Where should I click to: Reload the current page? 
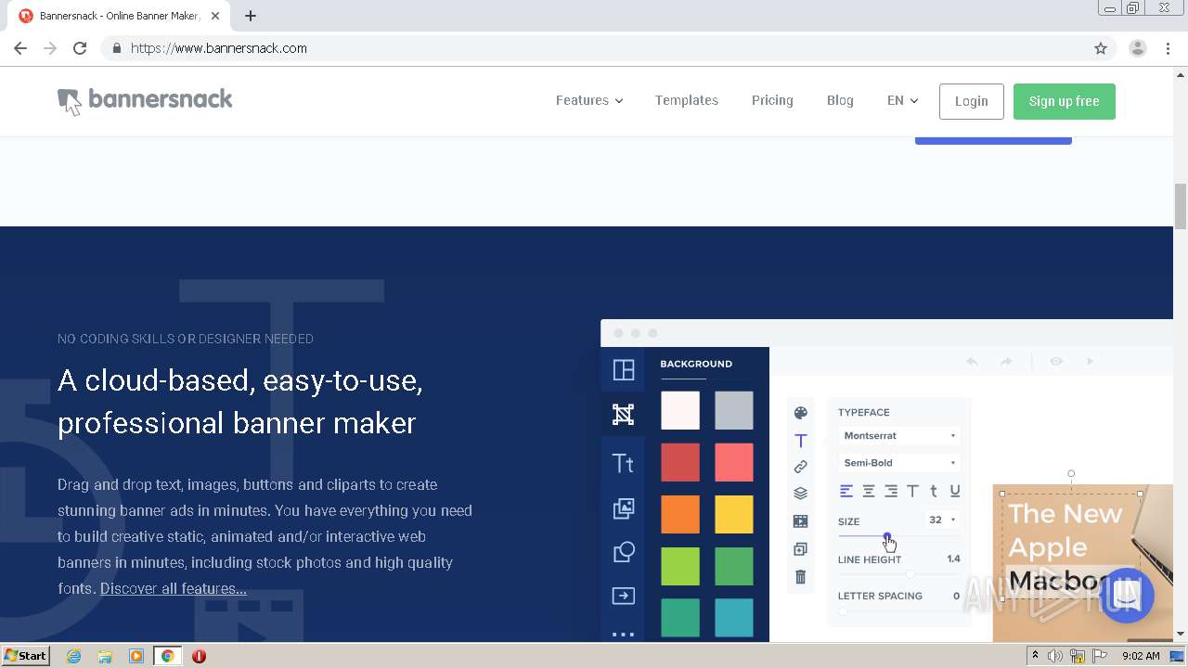[x=80, y=48]
